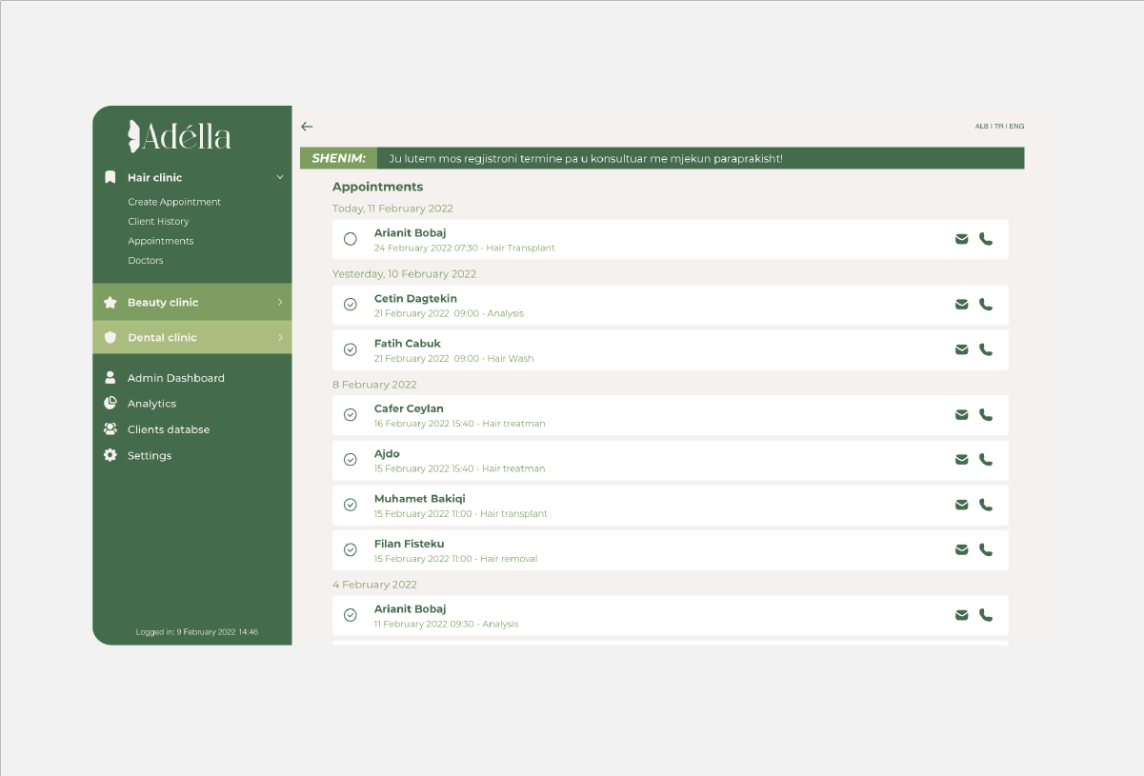Open Analytics page
This screenshot has height=776, width=1144.
click(152, 404)
